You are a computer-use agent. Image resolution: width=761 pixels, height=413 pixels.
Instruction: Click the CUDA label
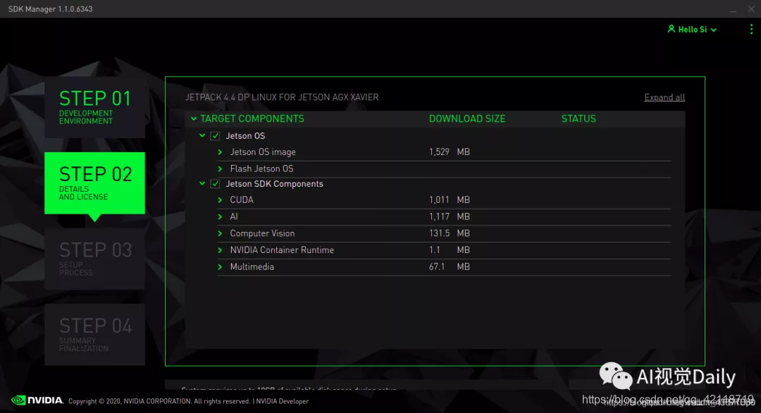click(242, 200)
